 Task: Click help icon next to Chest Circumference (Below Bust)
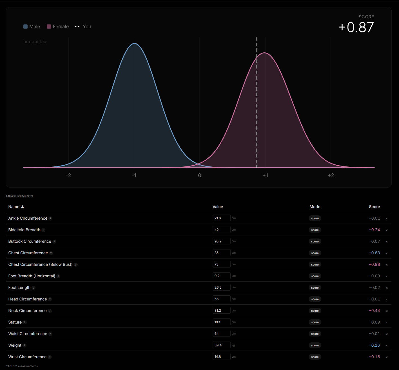(75, 265)
